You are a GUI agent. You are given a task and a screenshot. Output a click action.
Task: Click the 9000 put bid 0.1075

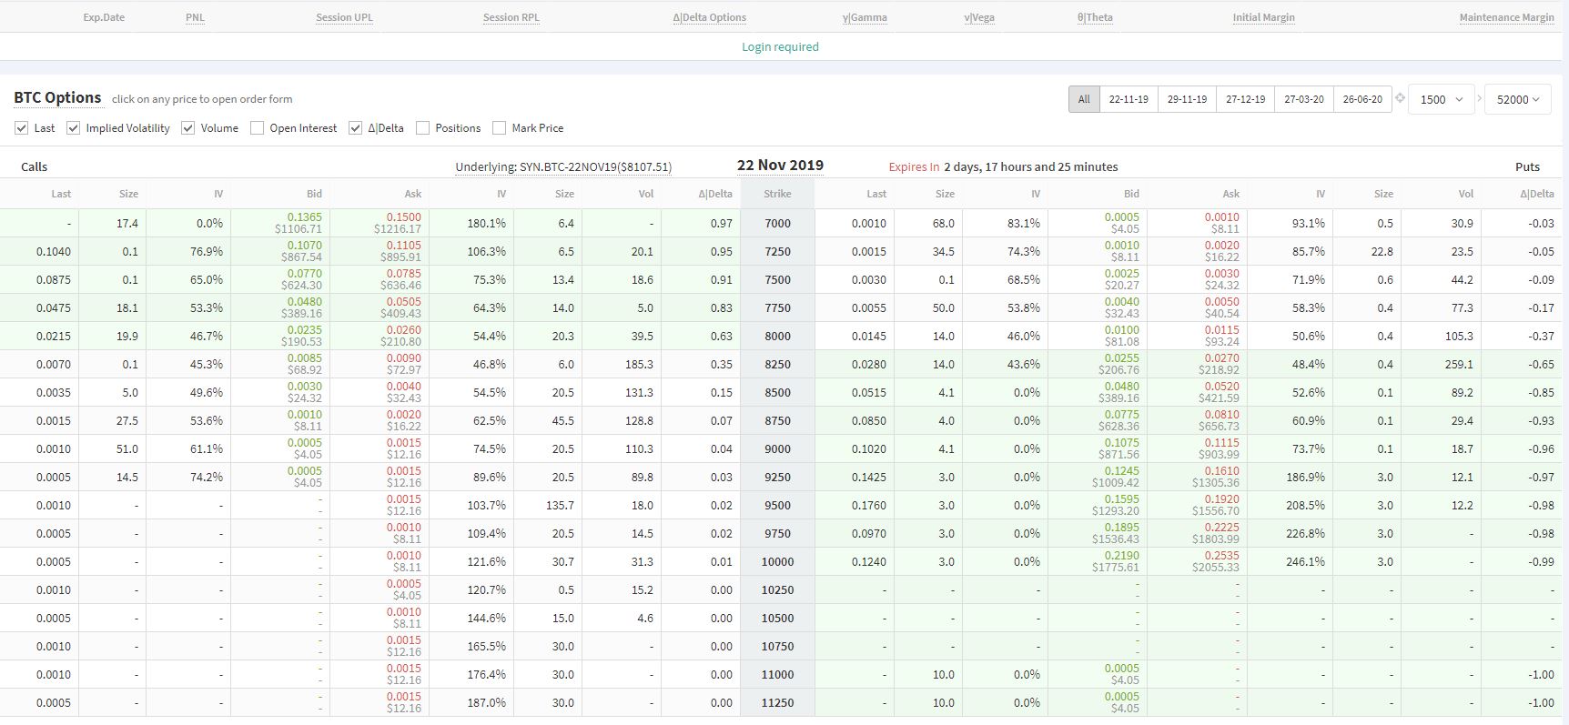coord(1121,443)
